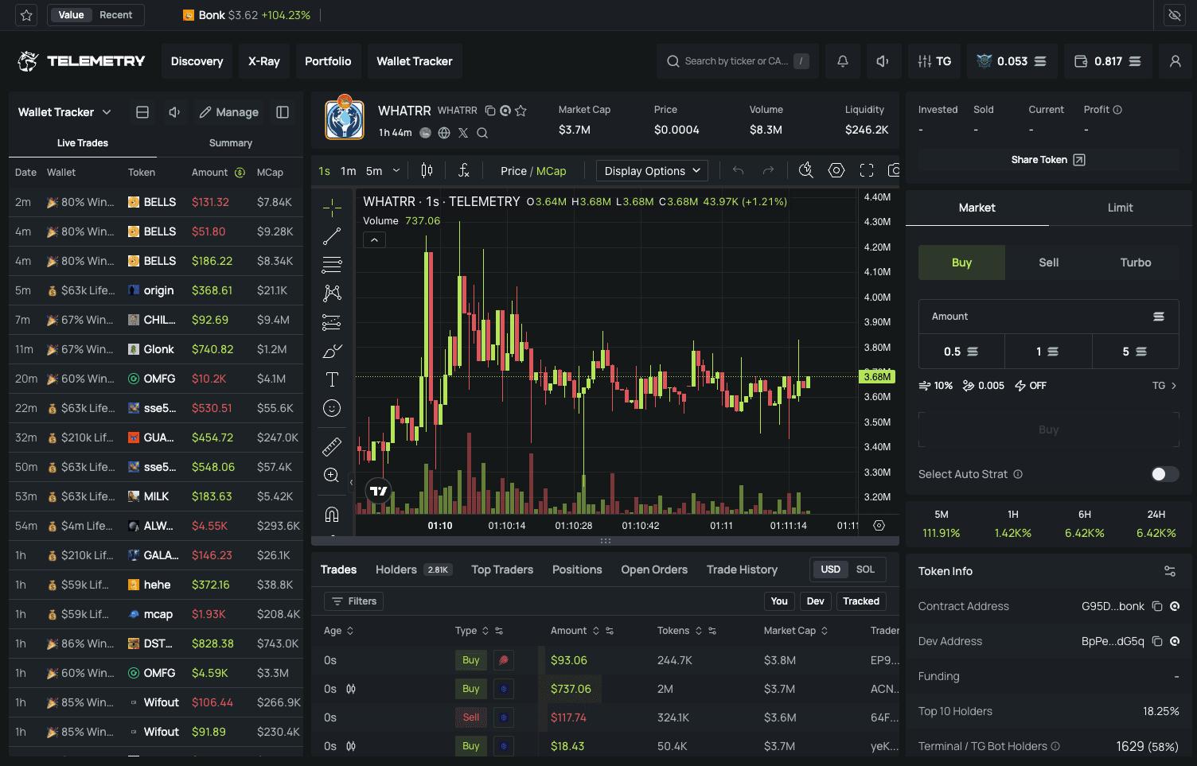This screenshot has width=1197, height=766.
Task: Expand the chart interval dropdown arrow
Action: pos(396,171)
